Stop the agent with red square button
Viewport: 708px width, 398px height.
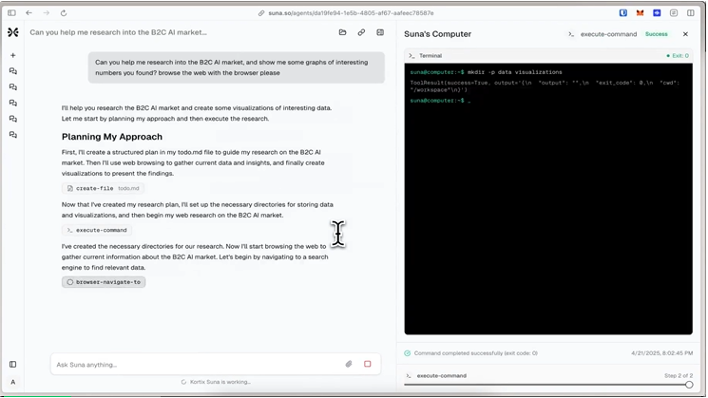click(x=368, y=364)
